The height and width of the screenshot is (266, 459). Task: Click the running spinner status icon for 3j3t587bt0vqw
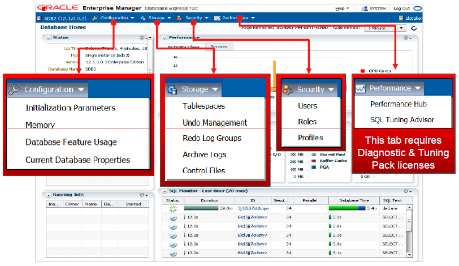click(x=173, y=209)
